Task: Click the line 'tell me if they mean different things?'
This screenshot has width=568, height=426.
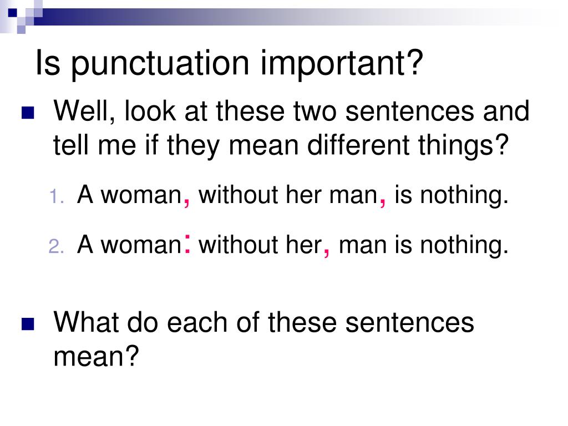Action: [281, 146]
